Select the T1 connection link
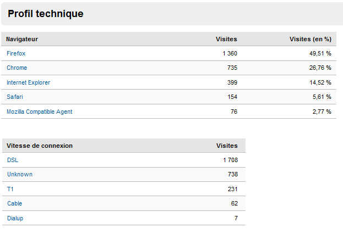 (10, 189)
